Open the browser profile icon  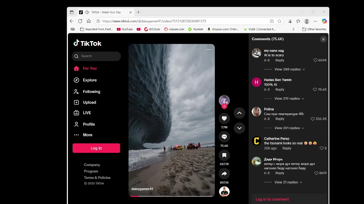(x=307, y=21)
